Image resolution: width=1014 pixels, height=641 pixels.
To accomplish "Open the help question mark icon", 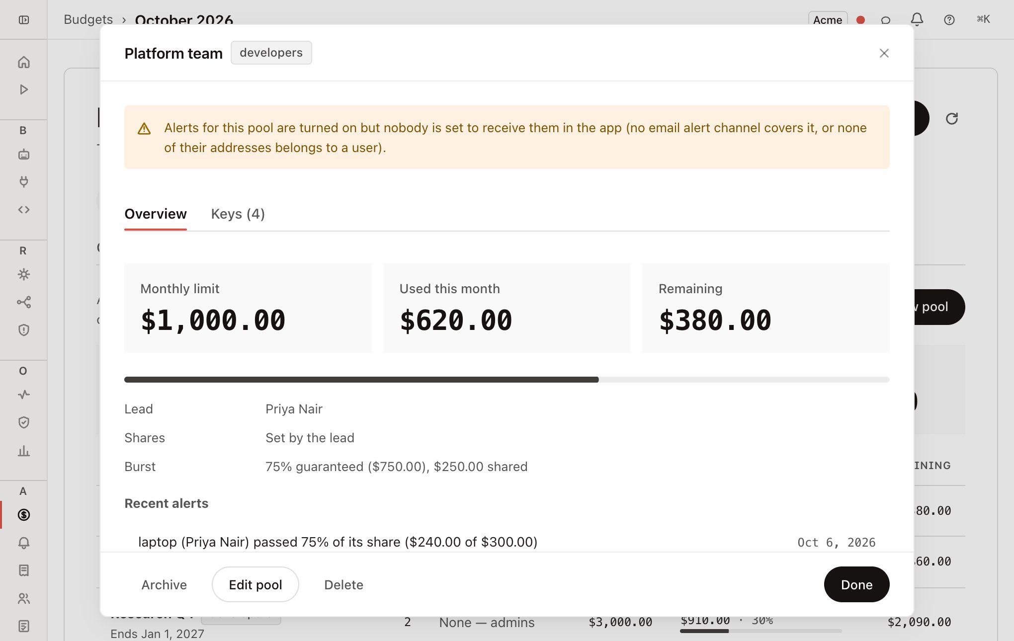I will coord(949,20).
